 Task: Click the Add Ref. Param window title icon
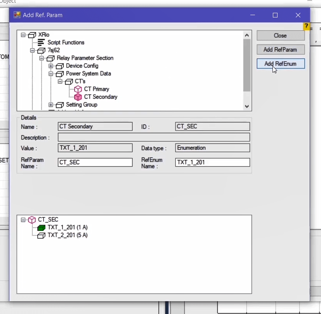pos(17,15)
